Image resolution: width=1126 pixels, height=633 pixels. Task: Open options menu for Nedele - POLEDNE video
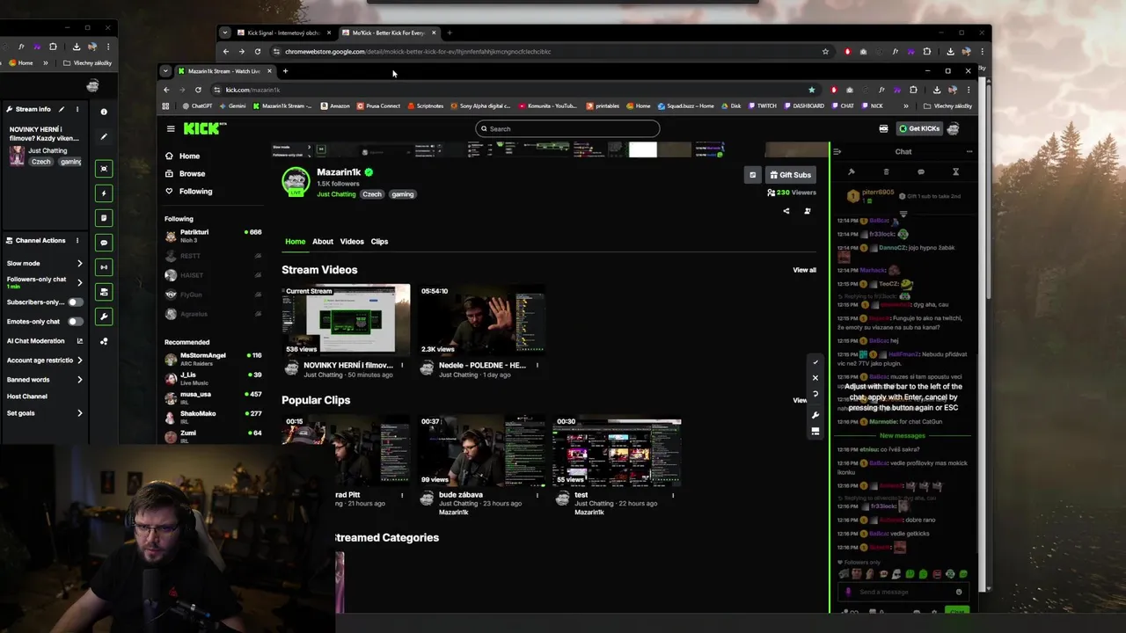point(537,365)
